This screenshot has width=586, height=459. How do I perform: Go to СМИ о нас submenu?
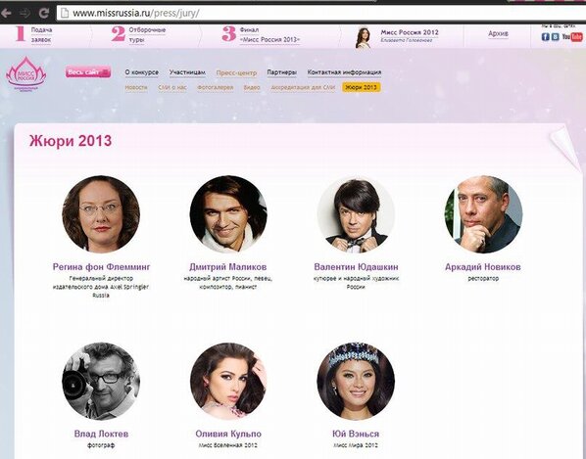coord(172,88)
